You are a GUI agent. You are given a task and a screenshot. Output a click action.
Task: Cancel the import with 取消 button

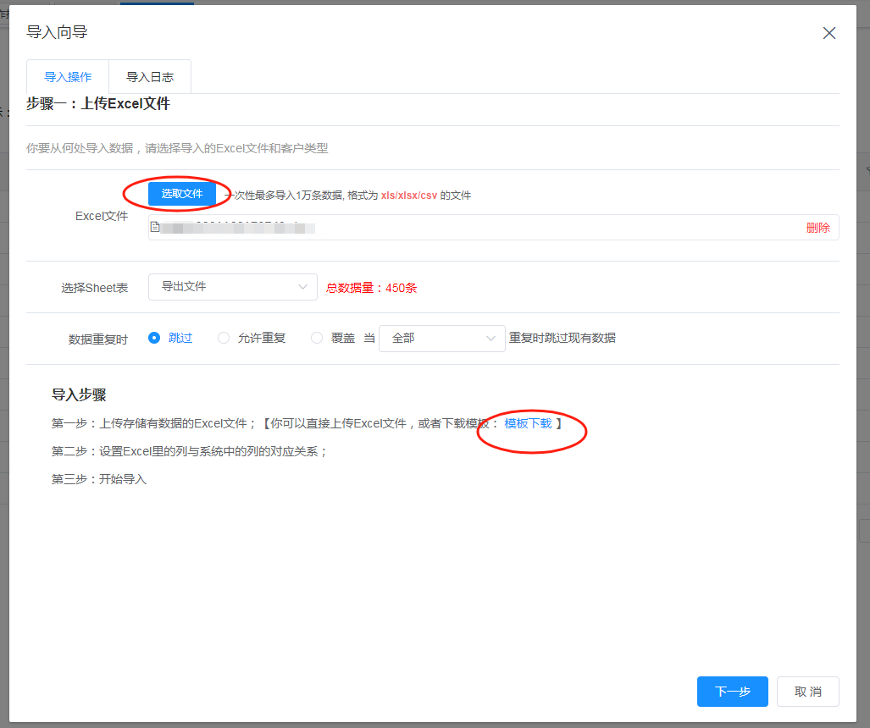click(807, 692)
